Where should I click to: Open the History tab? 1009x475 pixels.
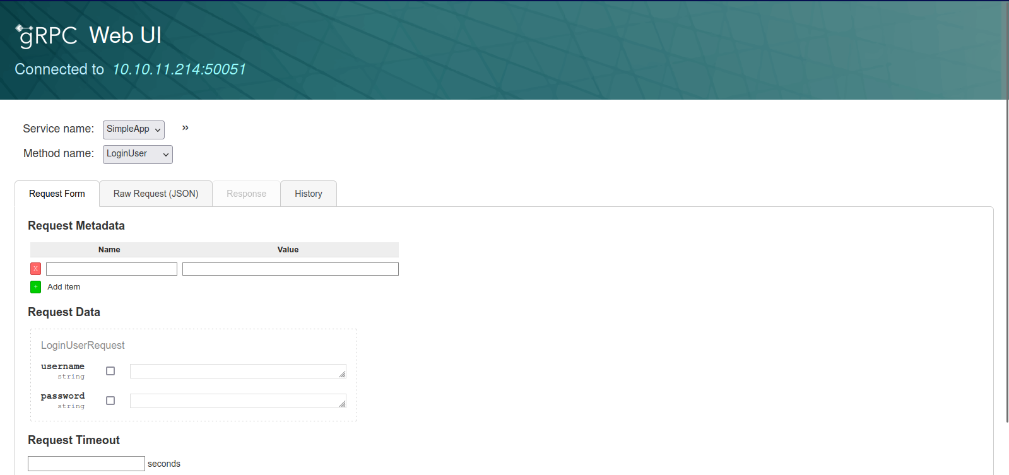308,194
